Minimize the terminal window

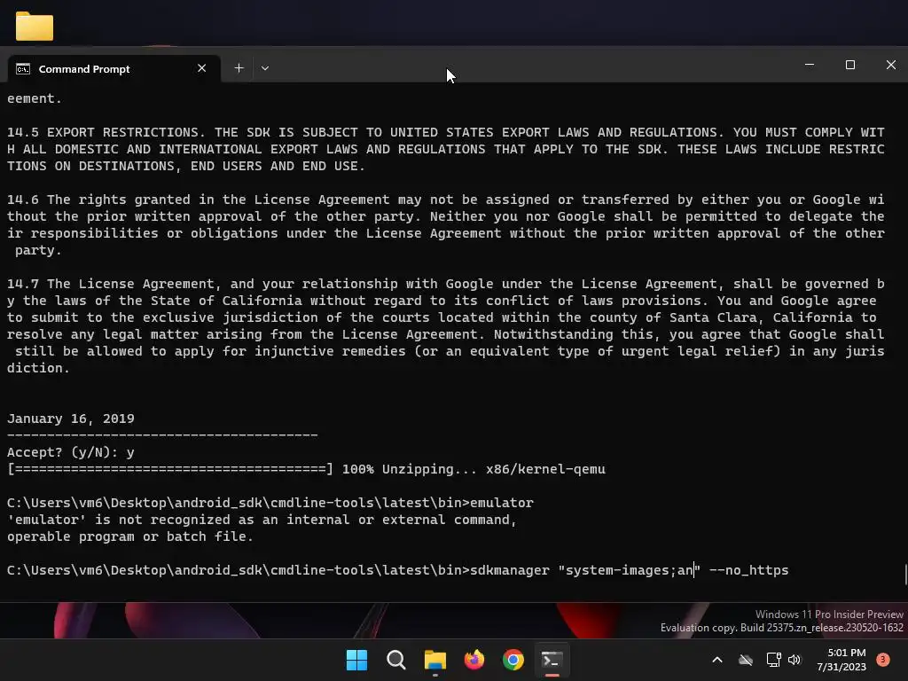coord(810,65)
